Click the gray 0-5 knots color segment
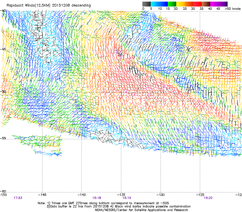 147,4
